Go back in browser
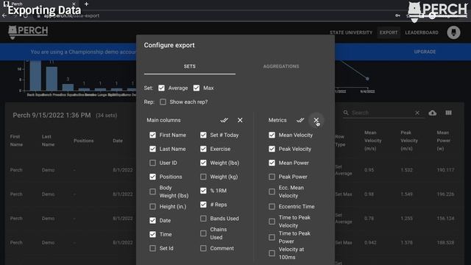Viewport: 471px width, 265px height. (4, 15)
